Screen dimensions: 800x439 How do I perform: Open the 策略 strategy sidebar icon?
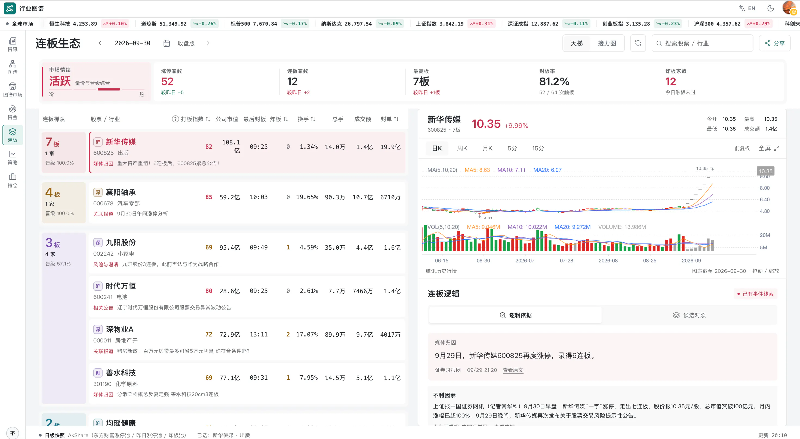tap(13, 158)
